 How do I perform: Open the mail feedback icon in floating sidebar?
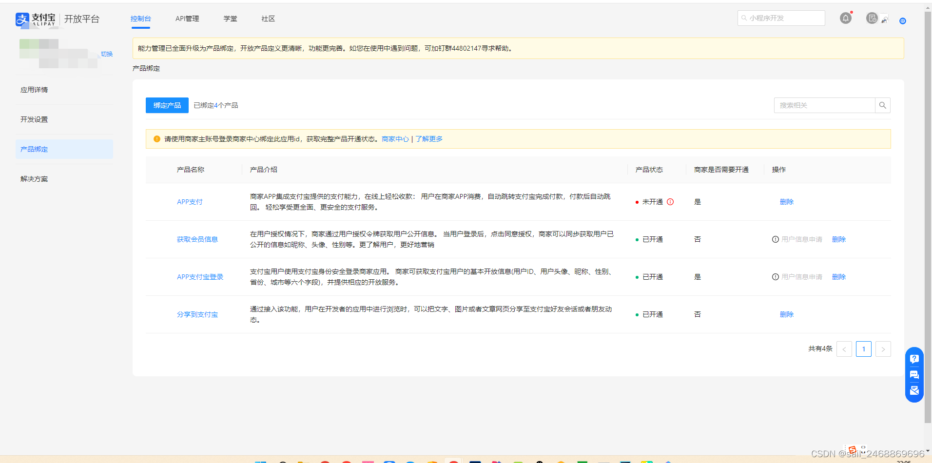(914, 390)
